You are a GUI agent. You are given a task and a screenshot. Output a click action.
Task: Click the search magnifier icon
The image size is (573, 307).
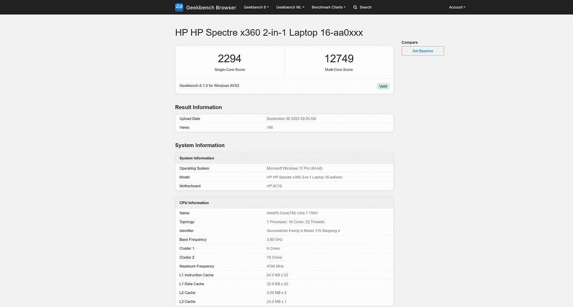355,7
